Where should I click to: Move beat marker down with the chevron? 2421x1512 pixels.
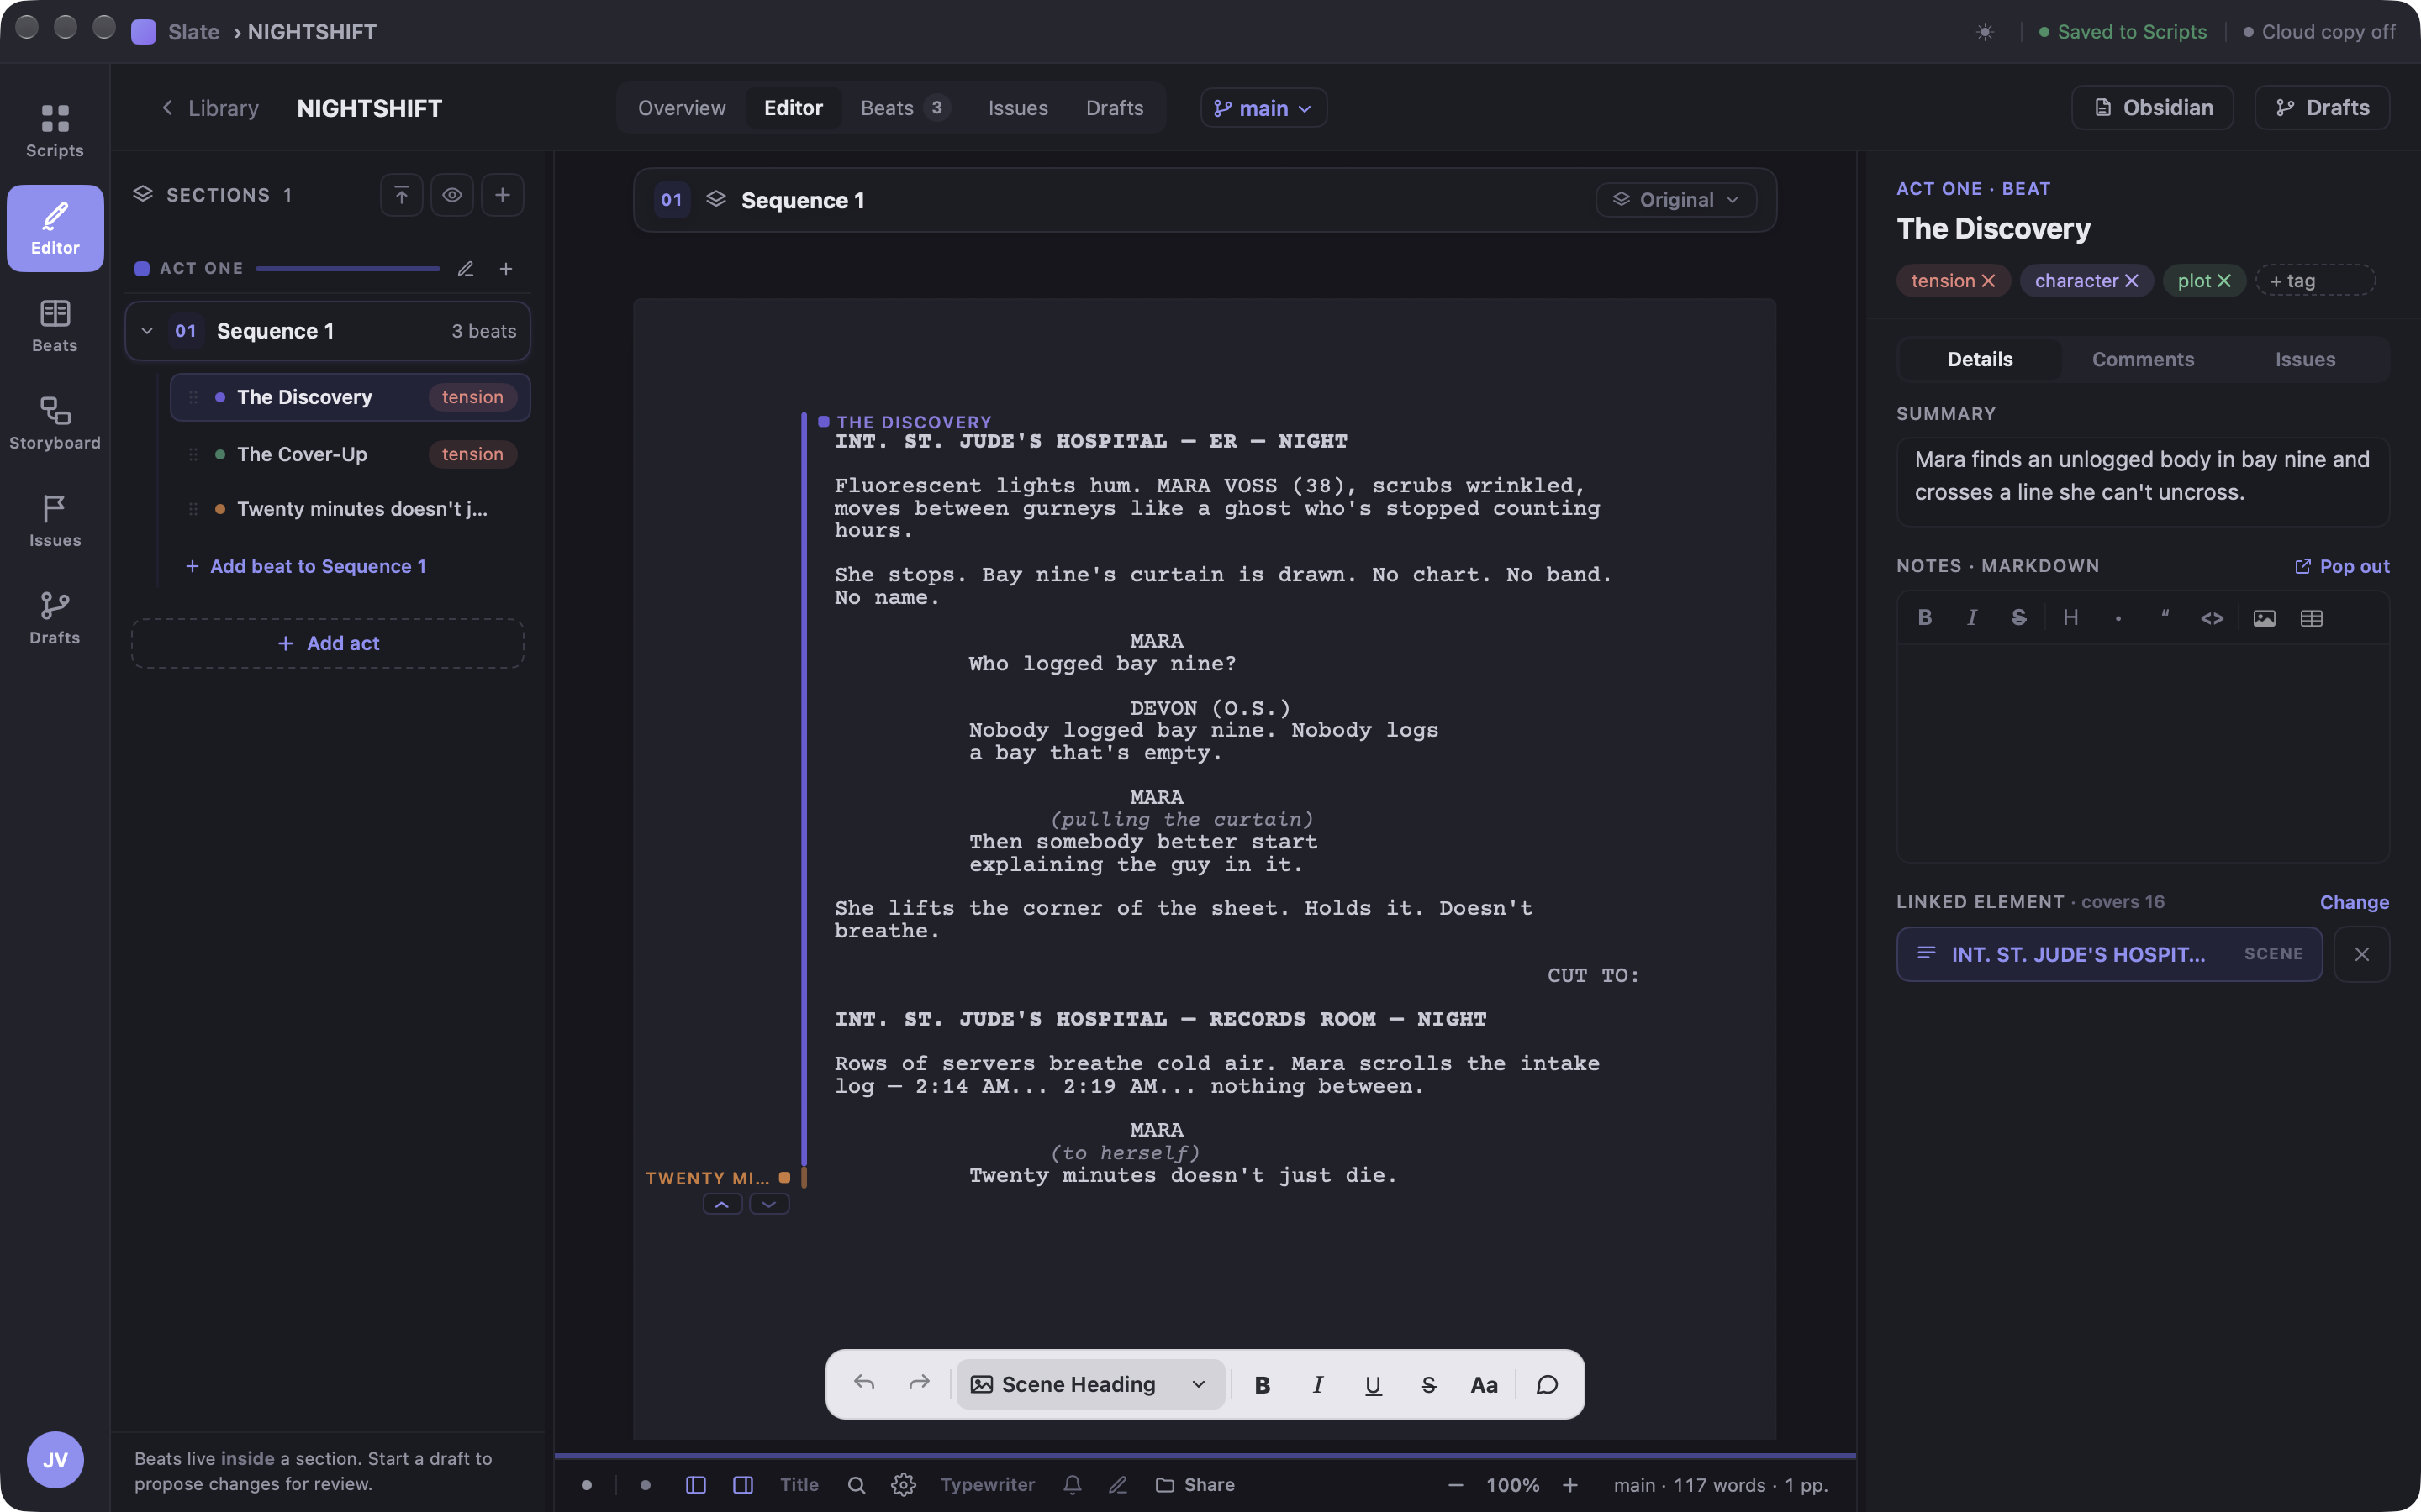click(768, 1204)
